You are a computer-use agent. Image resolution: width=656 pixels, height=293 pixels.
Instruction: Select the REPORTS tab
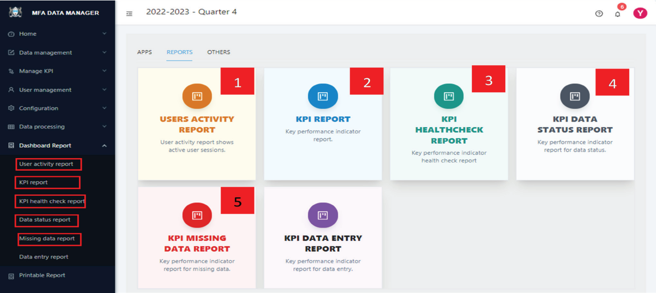(179, 52)
